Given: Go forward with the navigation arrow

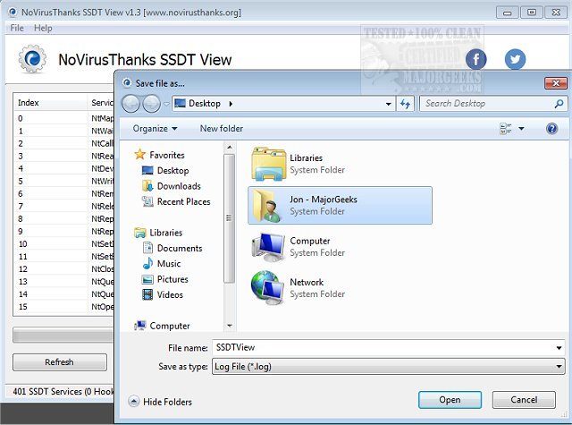Looking at the screenshot, I should coord(151,104).
